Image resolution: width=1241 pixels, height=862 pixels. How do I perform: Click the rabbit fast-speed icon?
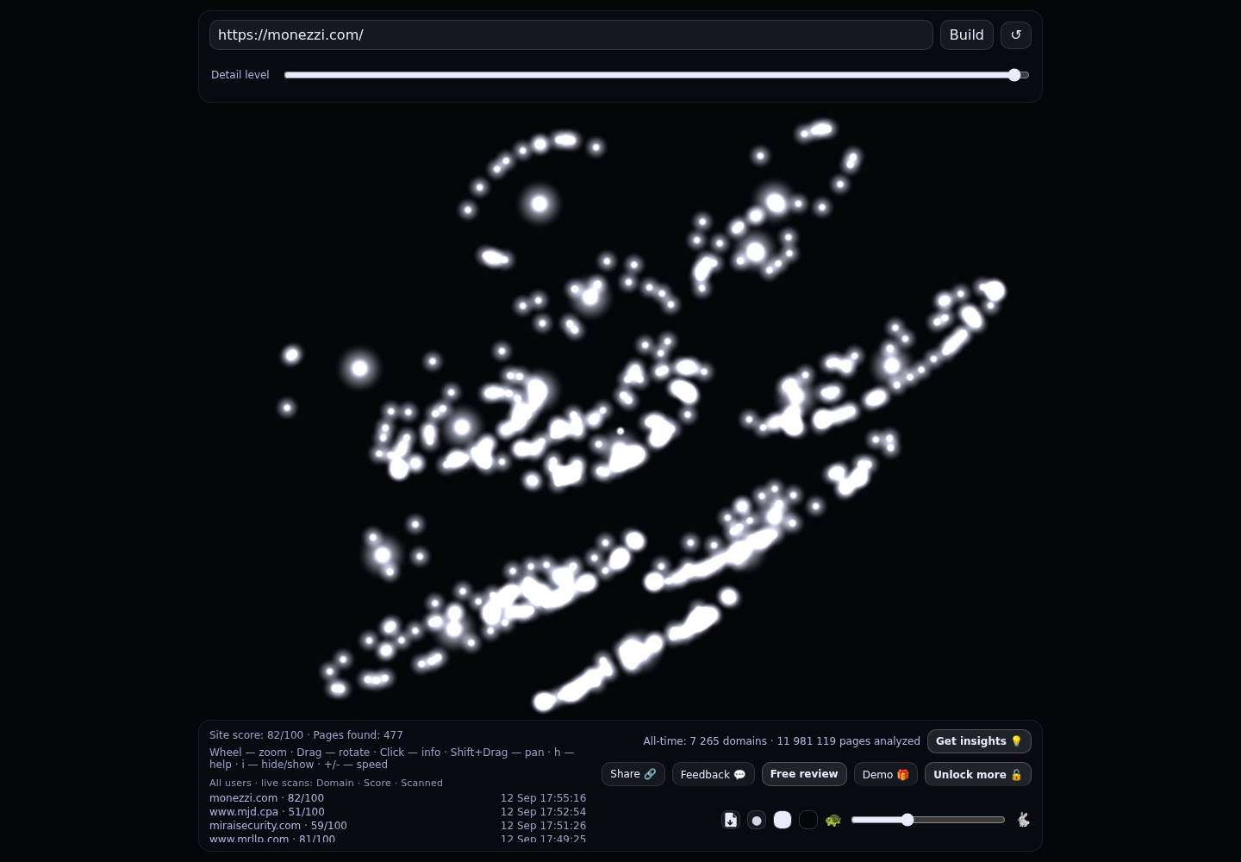(1023, 820)
